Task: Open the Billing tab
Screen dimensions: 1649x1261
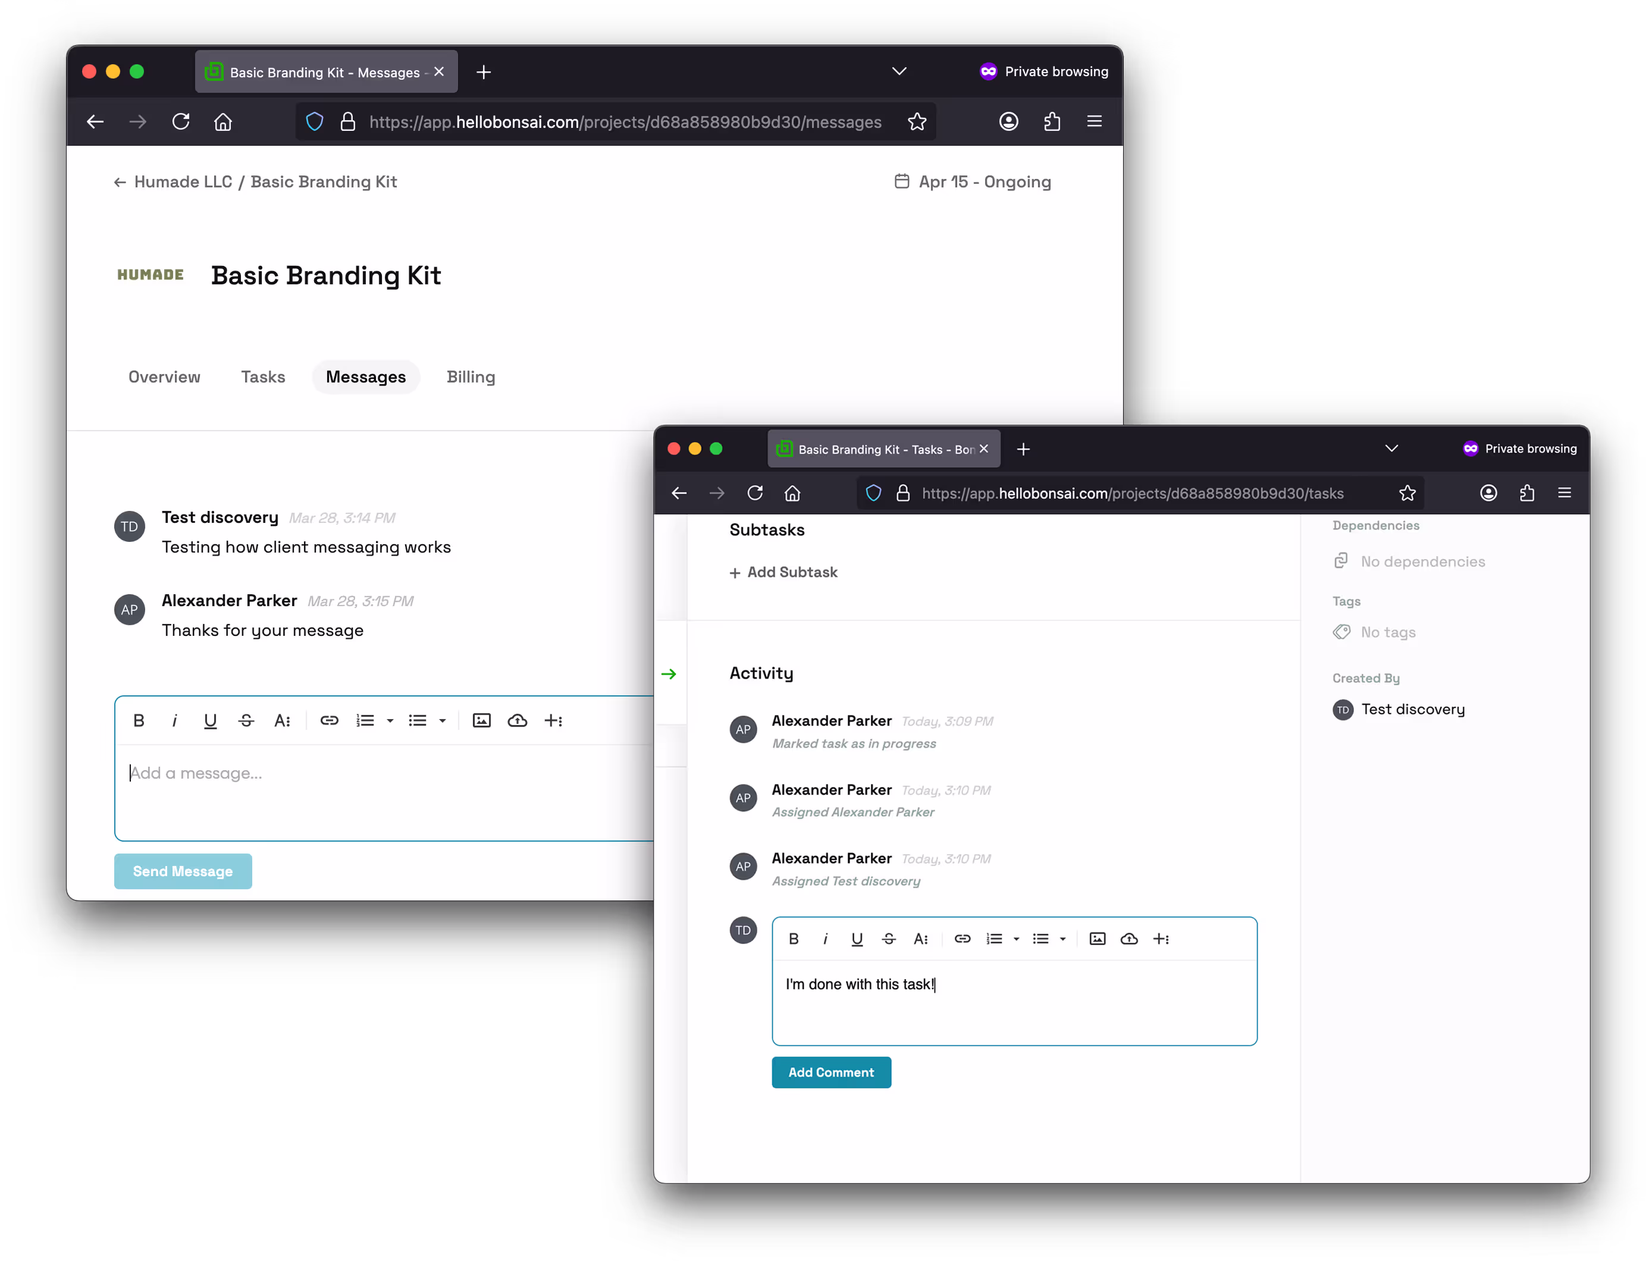Action: [471, 377]
